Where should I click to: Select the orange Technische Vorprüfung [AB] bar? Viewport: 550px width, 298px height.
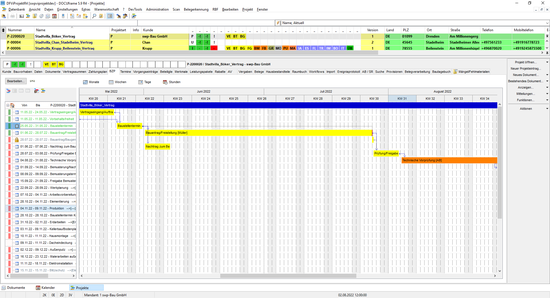[x=449, y=160]
